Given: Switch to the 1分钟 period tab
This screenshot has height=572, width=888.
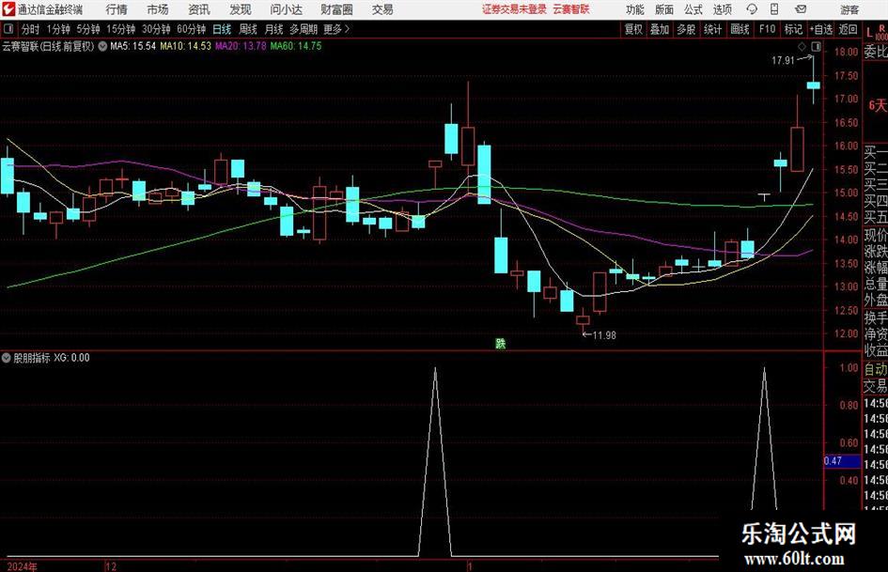Looking at the screenshot, I should (x=58, y=29).
